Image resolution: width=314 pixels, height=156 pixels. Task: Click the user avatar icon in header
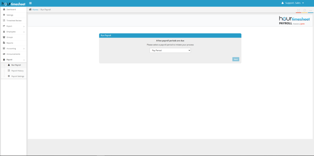pyautogui.click(x=282, y=3)
